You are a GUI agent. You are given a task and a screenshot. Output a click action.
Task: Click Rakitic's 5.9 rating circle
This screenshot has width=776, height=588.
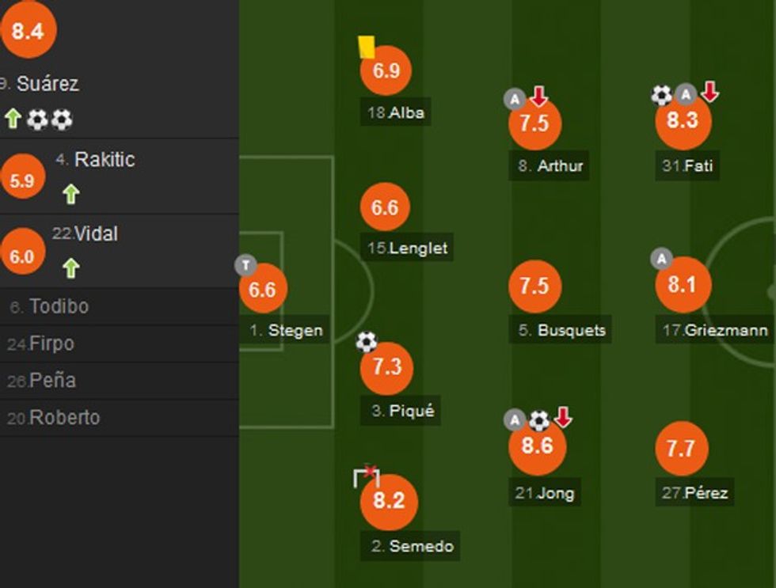point(22,180)
